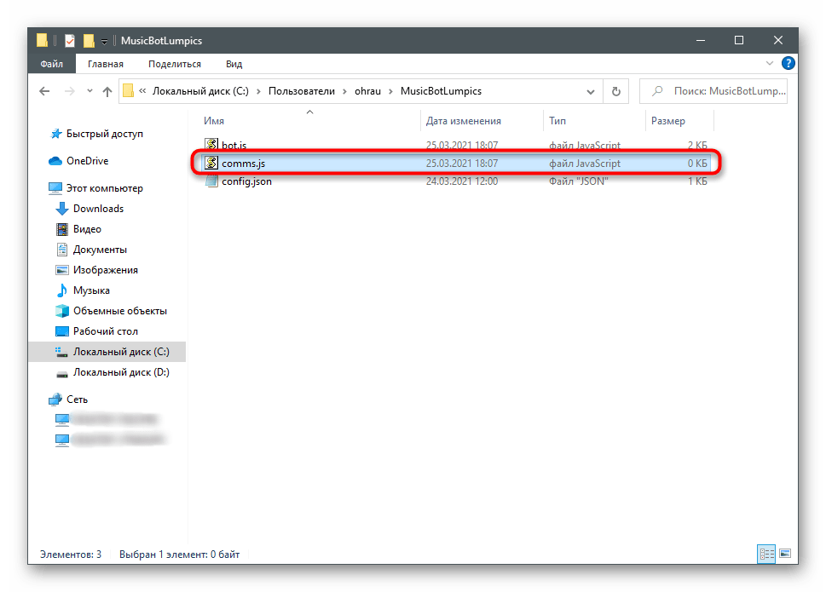
Task: Click the Up one level arrow
Action: 107,91
